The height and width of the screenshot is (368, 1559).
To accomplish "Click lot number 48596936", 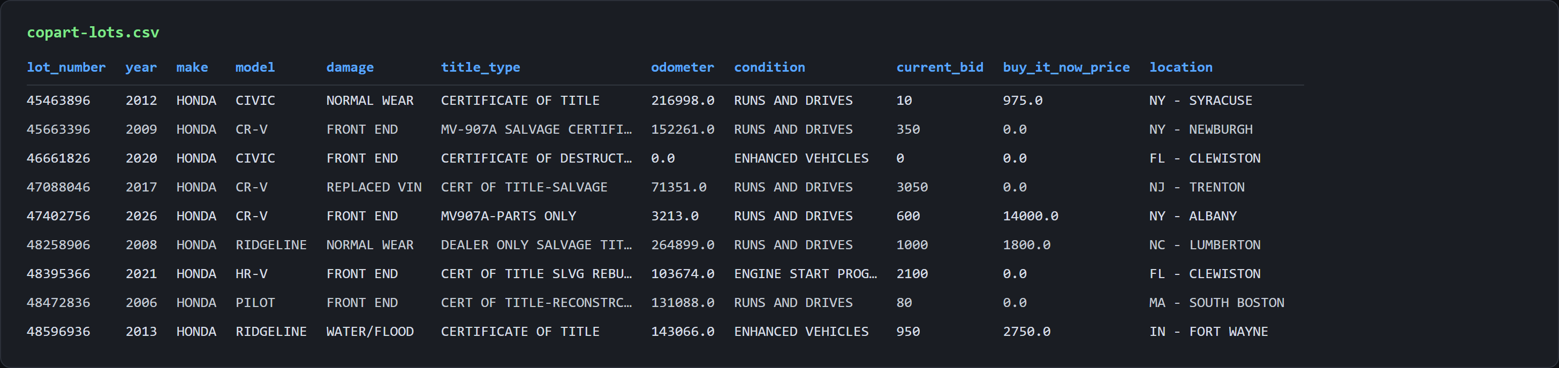I will [58, 332].
